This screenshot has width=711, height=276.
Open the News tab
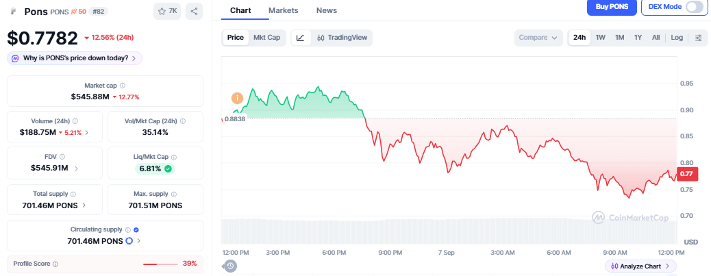(x=327, y=10)
